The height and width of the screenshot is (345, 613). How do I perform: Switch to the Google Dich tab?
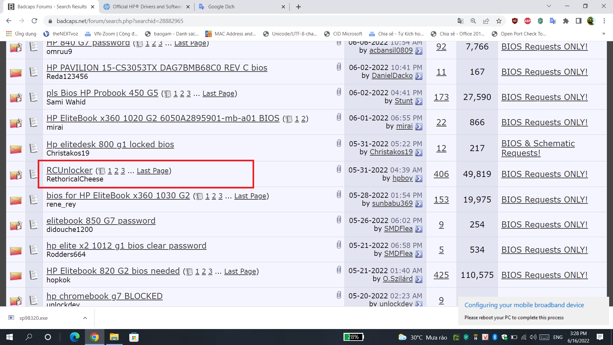coord(221,7)
